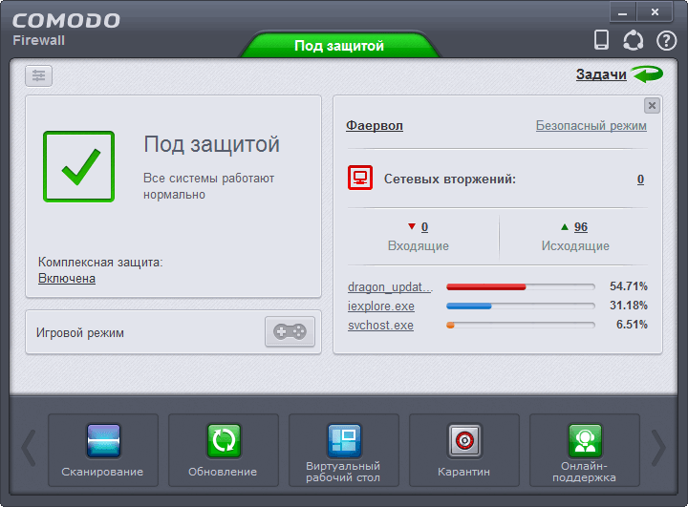This screenshot has width=688, height=507.
Task: Click the Сетевых вторжений label
Action: pos(450,179)
